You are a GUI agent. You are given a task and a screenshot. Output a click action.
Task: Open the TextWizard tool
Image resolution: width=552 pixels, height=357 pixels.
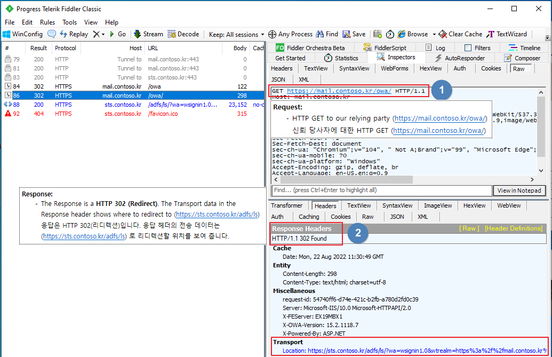(507, 34)
